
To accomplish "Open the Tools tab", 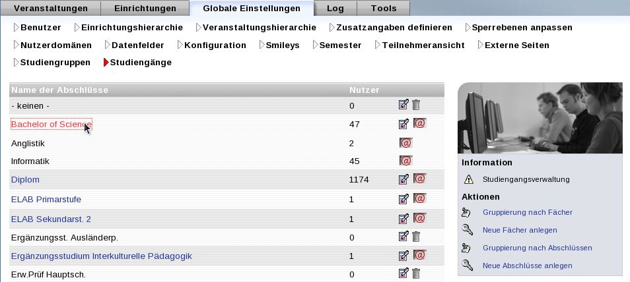I will tap(384, 9).
